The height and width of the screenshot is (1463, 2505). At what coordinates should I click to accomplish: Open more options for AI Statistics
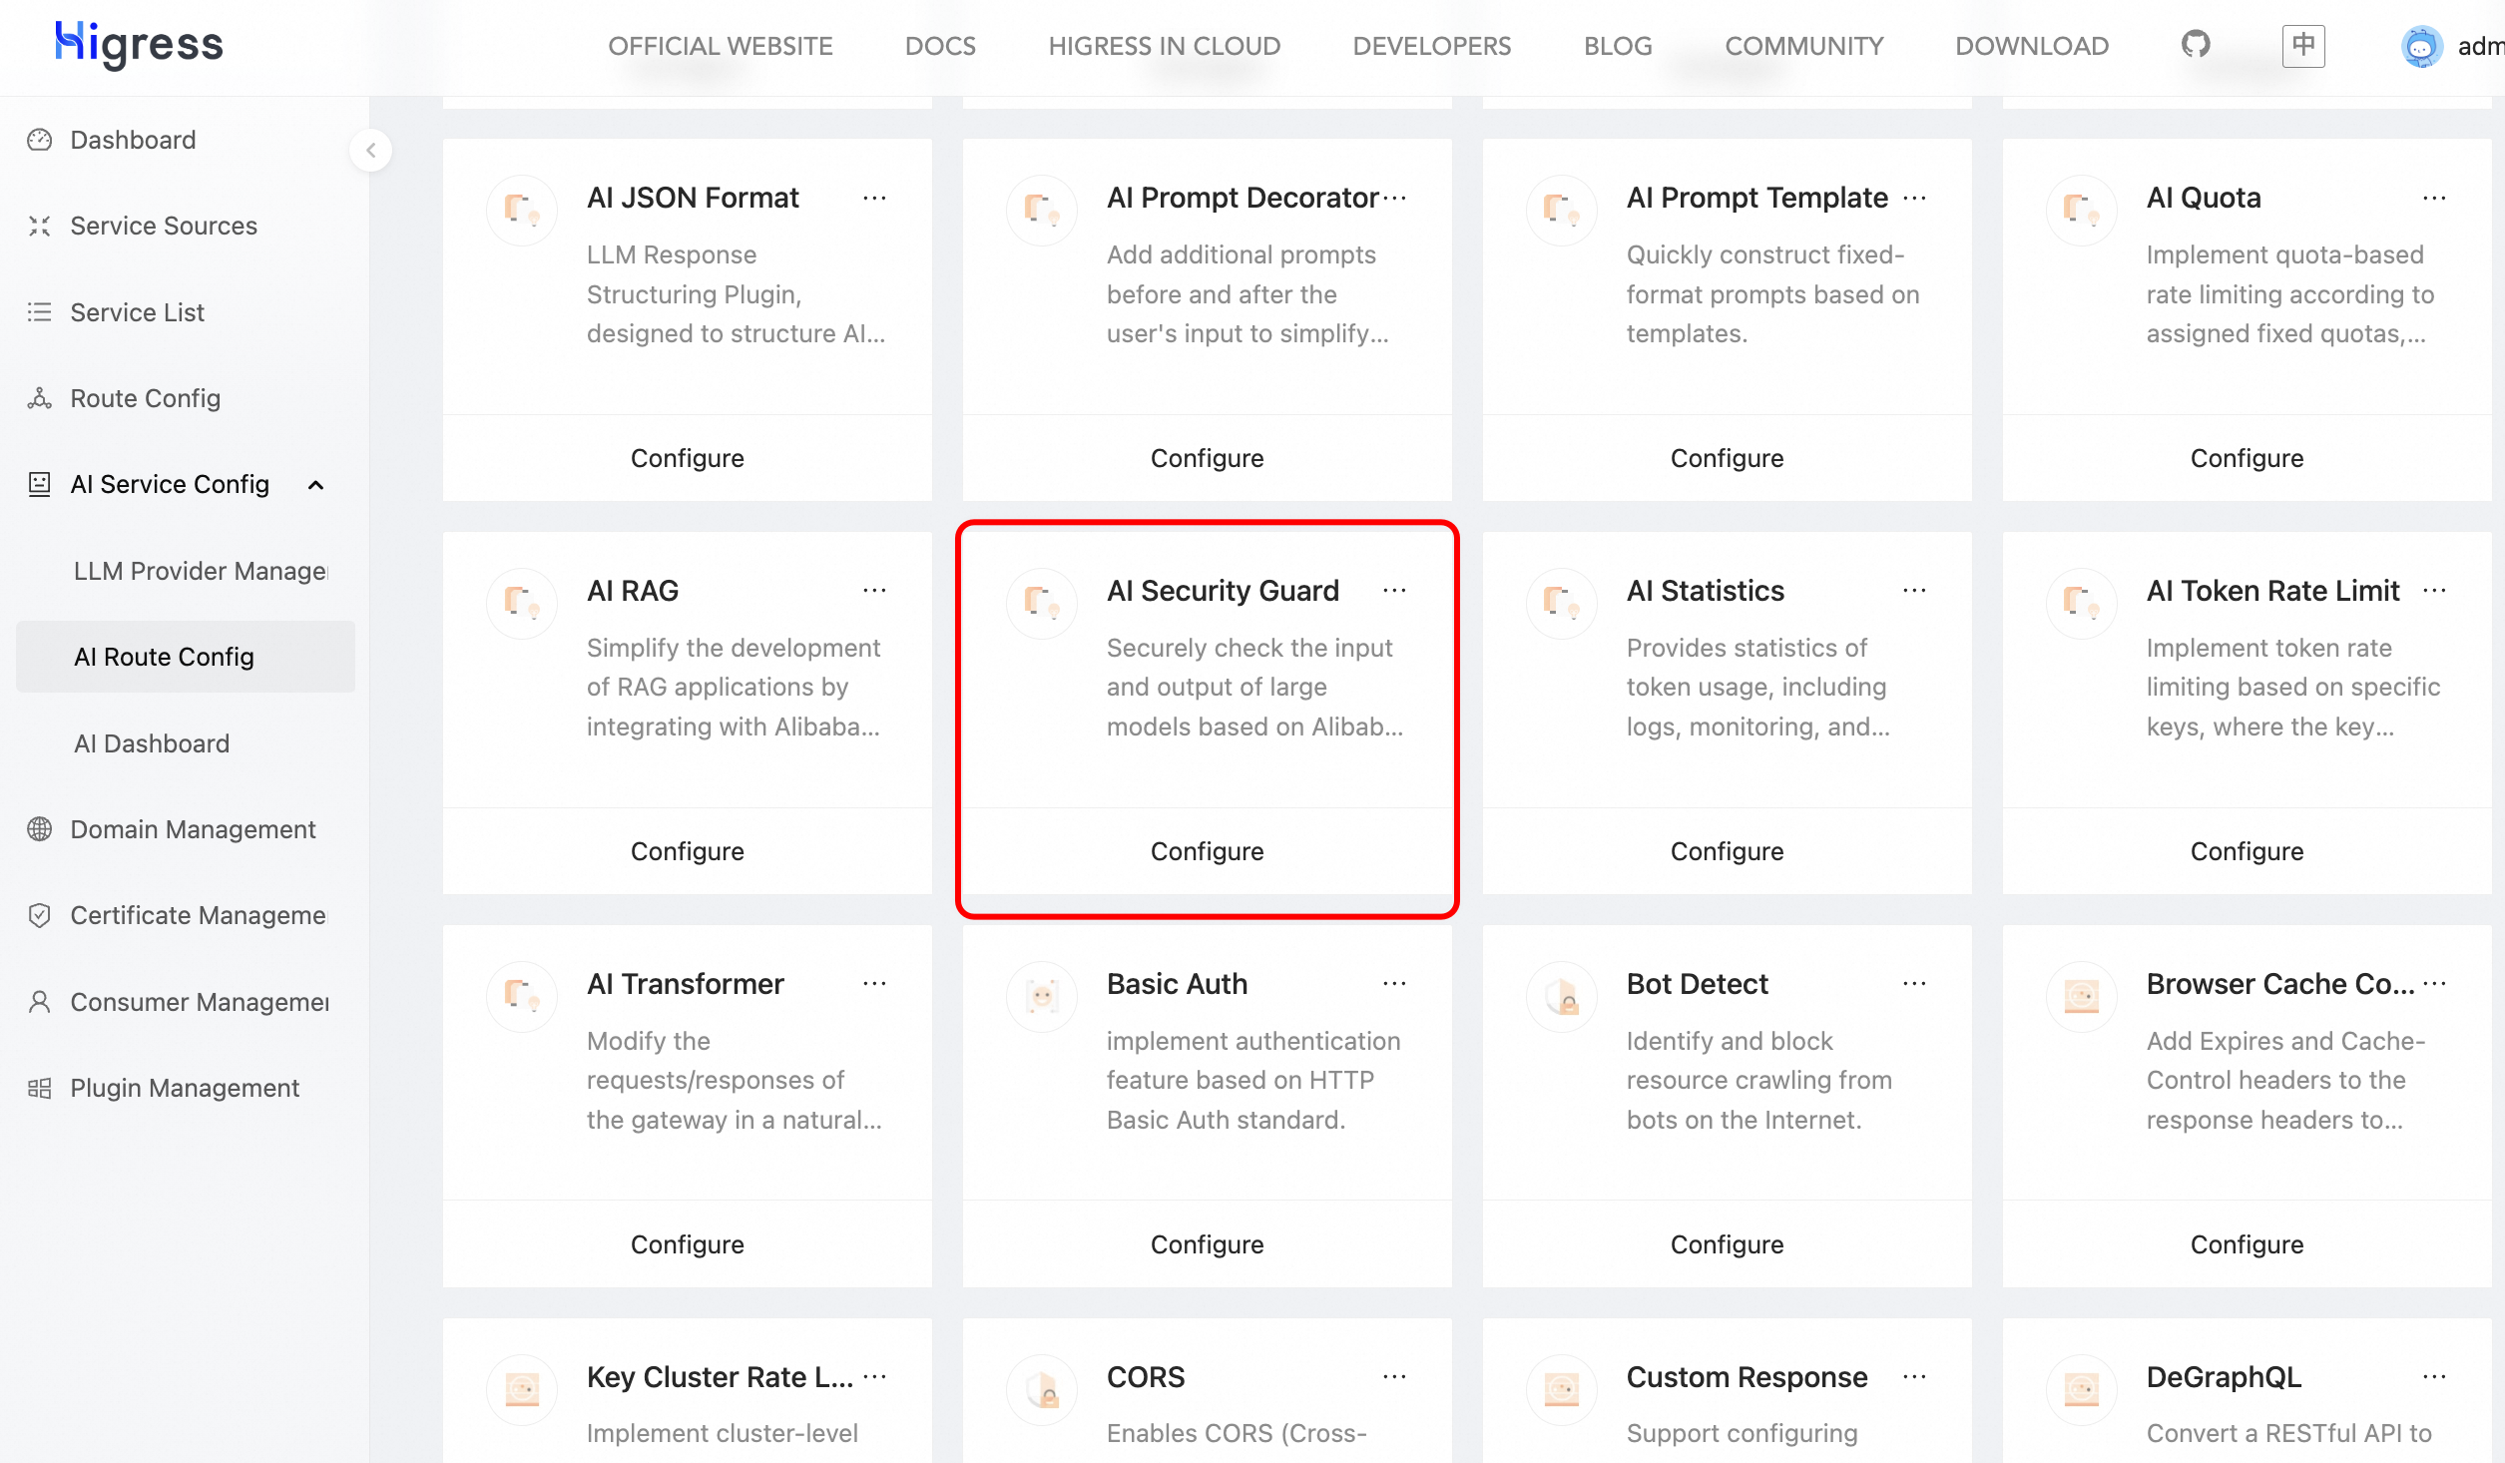(1914, 591)
